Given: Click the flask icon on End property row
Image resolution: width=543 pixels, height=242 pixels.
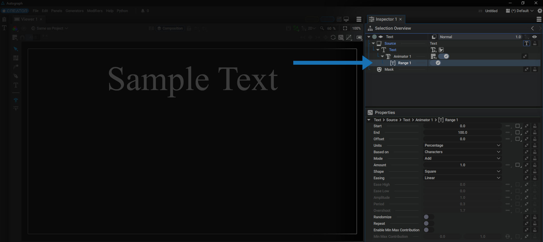Looking at the screenshot, I should pos(535,133).
